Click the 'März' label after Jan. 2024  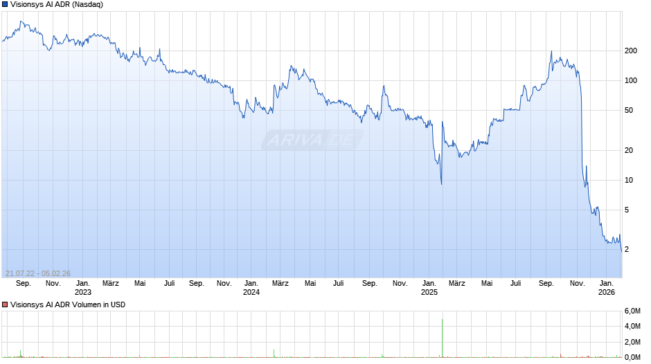point(280,284)
